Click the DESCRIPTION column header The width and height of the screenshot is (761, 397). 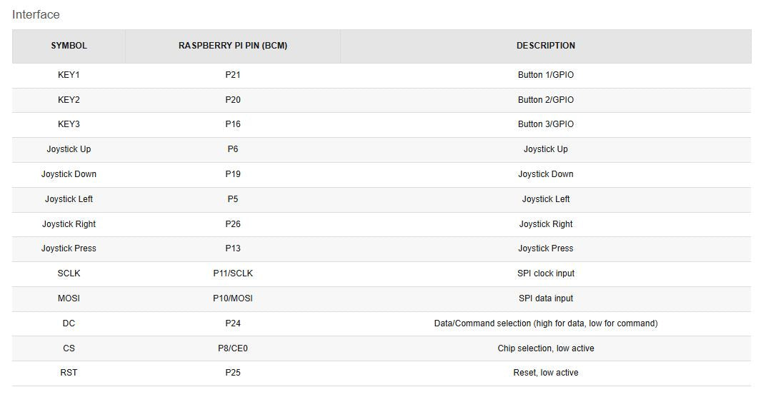pyautogui.click(x=545, y=46)
